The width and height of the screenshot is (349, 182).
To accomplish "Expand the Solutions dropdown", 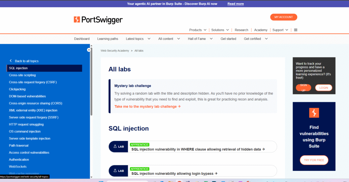I will (220, 30).
